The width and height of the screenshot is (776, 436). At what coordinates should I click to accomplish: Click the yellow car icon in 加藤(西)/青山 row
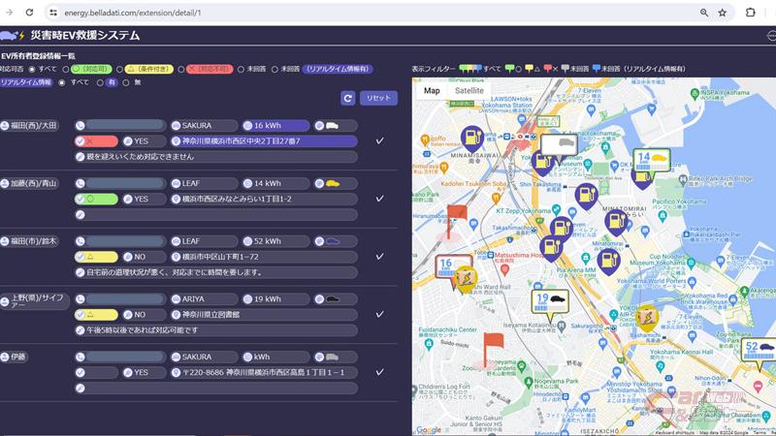coord(333,183)
